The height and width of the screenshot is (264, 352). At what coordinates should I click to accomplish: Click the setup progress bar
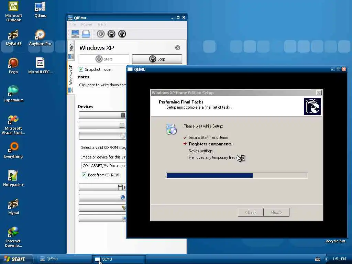(x=237, y=176)
